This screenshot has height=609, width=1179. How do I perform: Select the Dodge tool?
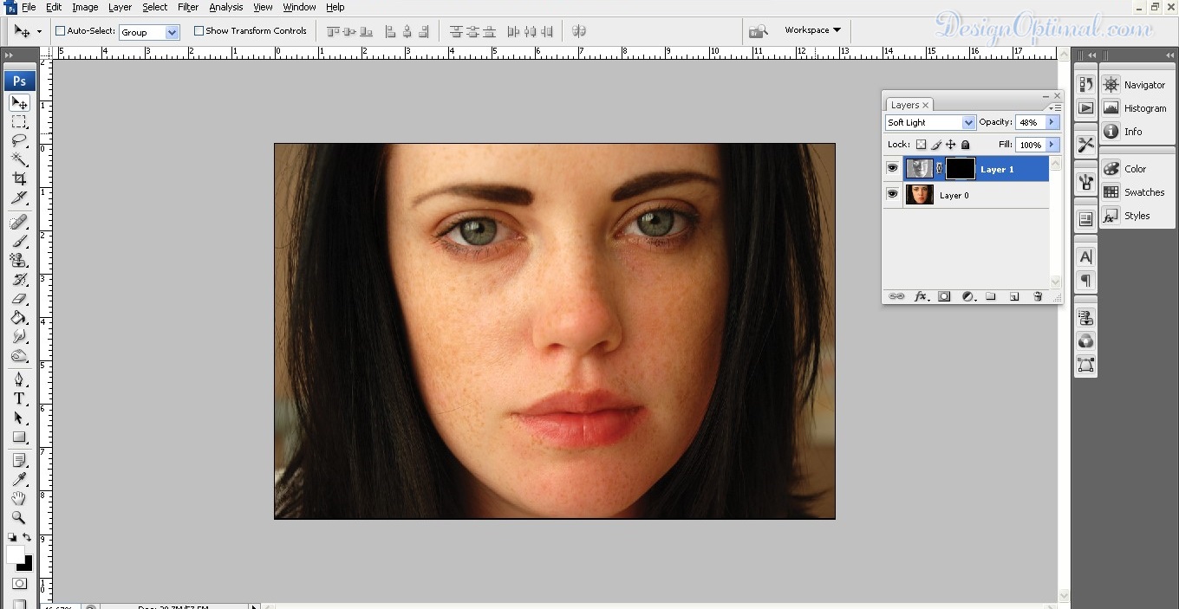[x=19, y=355]
